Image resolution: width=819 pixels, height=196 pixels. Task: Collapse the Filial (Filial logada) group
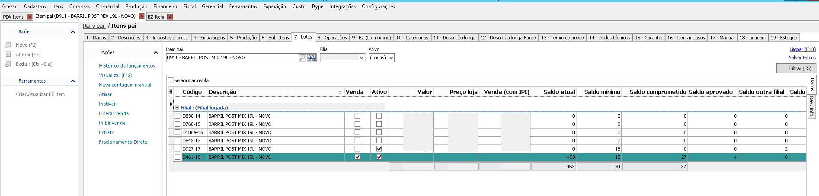click(176, 107)
